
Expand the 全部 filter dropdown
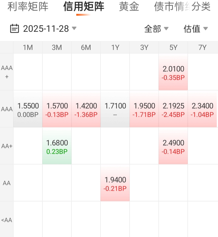tap(156, 29)
